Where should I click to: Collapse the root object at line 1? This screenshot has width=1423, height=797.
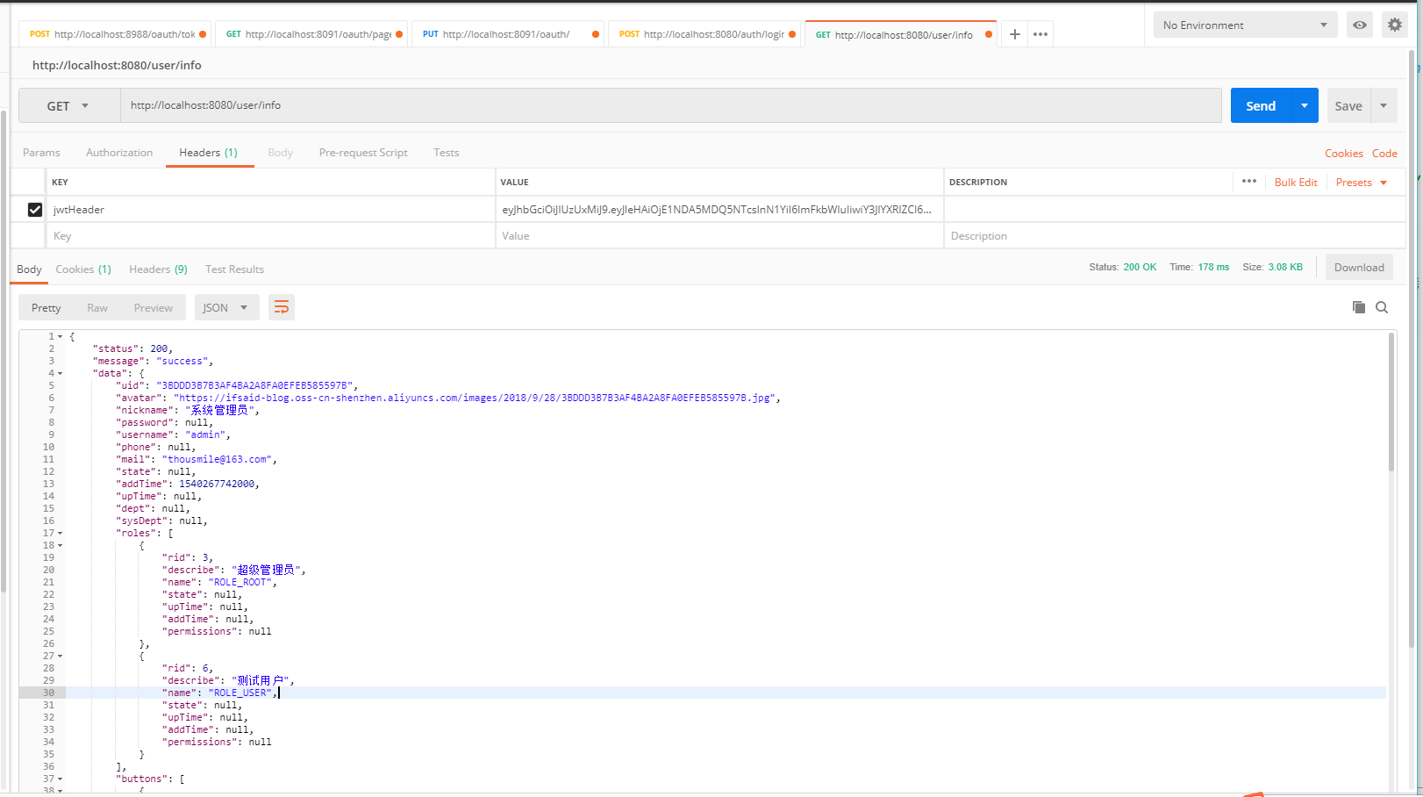click(61, 336)
